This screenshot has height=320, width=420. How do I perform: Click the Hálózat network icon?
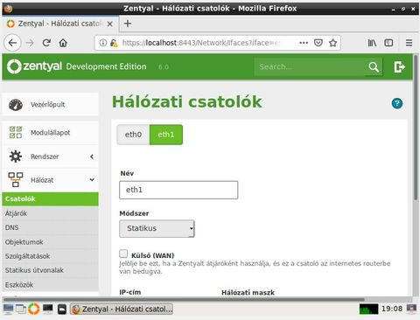16,180
